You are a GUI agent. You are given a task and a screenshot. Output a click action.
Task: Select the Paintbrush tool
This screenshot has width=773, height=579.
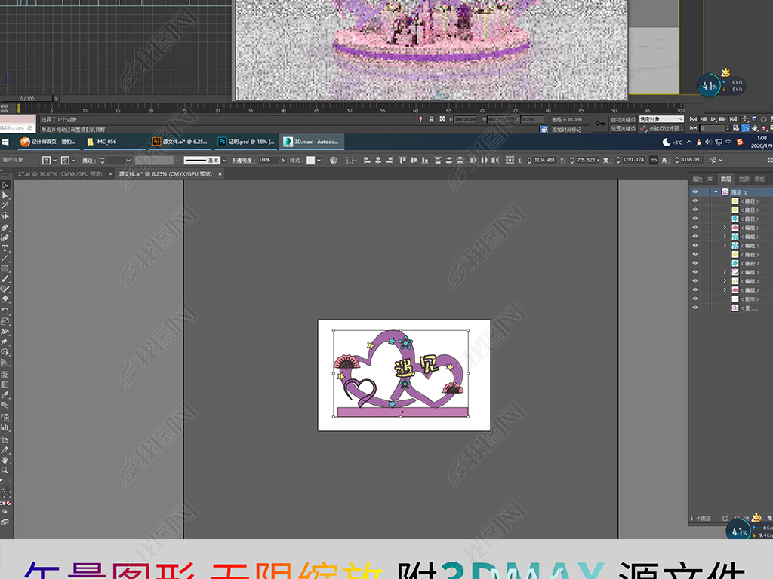click(x=5, y=279)
